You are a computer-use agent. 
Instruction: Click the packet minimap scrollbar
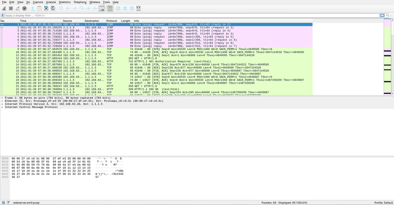point(387,56)
